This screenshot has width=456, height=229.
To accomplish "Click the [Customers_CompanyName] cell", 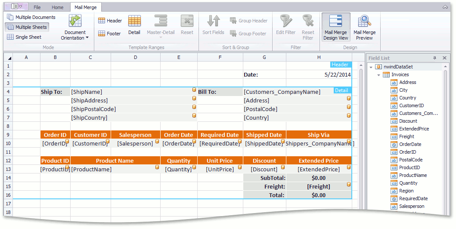I will (297, 92).
